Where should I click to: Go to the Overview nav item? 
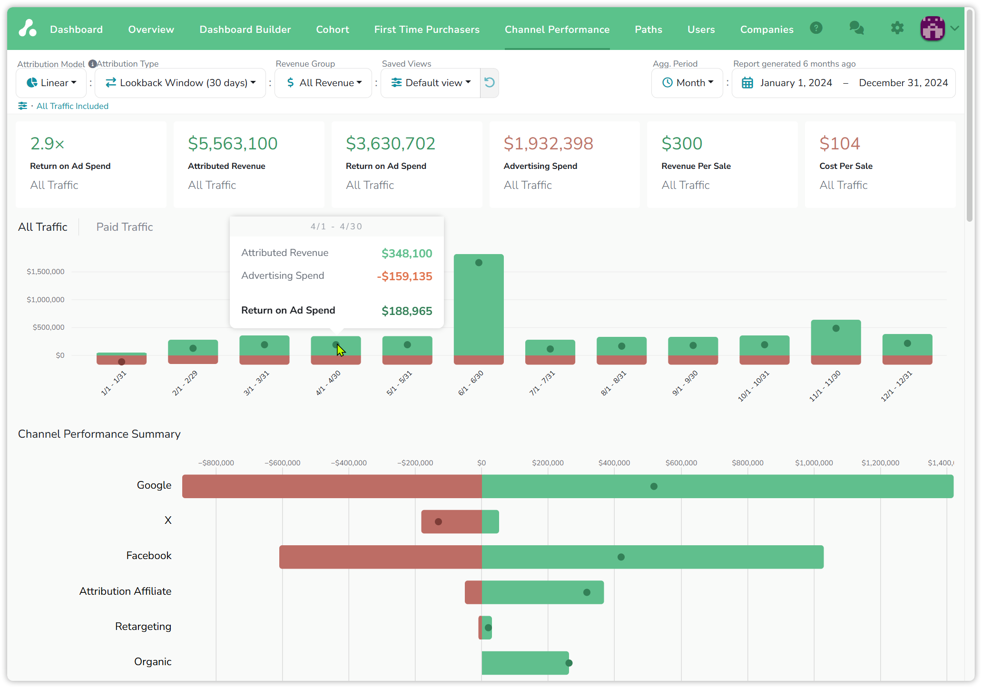(x=151, y=29)
